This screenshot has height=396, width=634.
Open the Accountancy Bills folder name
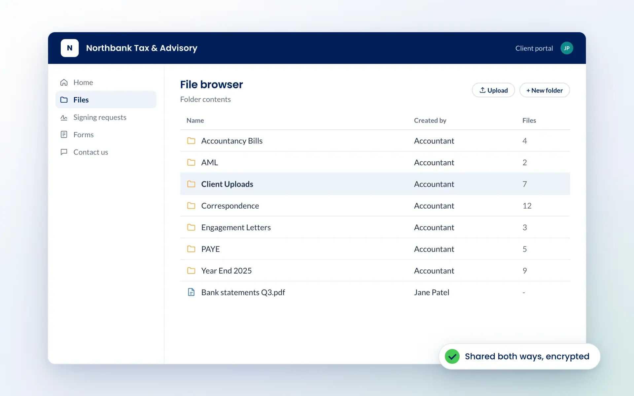pyautogui.click(x=232, y=141)
